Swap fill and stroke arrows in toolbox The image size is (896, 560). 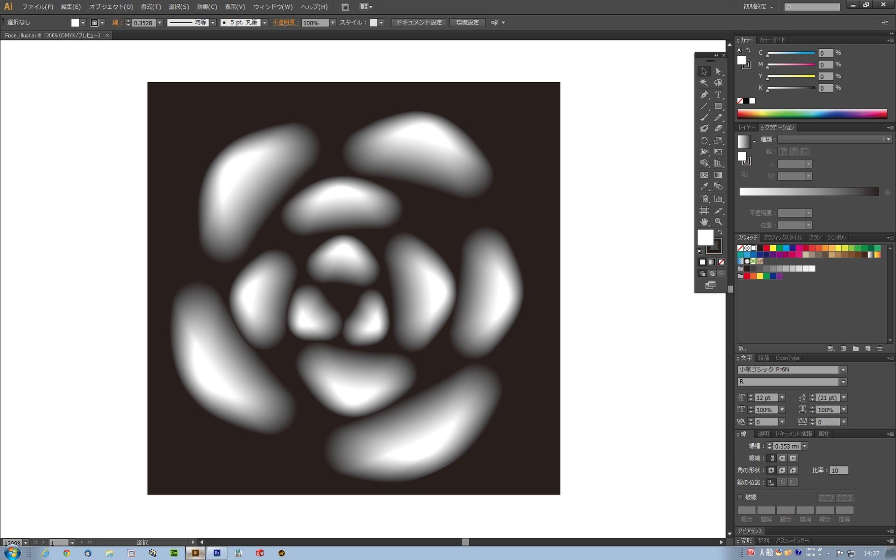click(x=720, y=232)
